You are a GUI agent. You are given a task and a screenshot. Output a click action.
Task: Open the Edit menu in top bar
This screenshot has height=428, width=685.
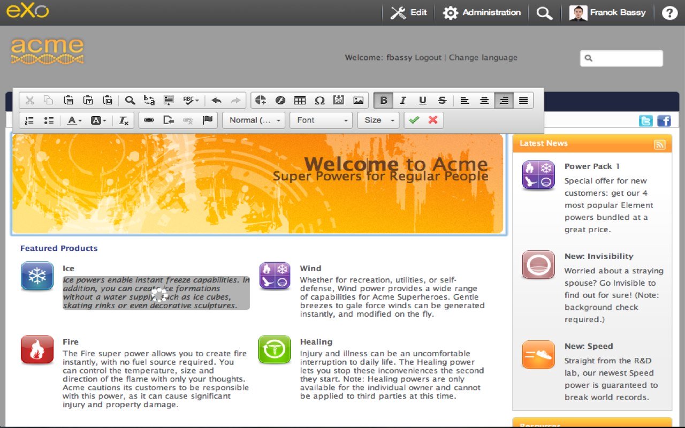[408, 12]
